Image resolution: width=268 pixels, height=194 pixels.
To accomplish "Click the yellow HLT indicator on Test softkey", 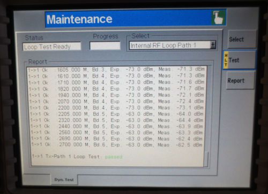I will pyautogui.click(x=226, y=60).
